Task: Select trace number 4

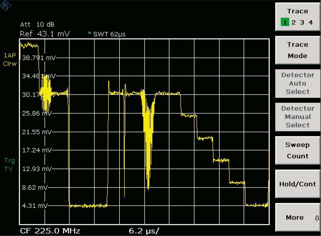Action: click(x=311, y=22)
